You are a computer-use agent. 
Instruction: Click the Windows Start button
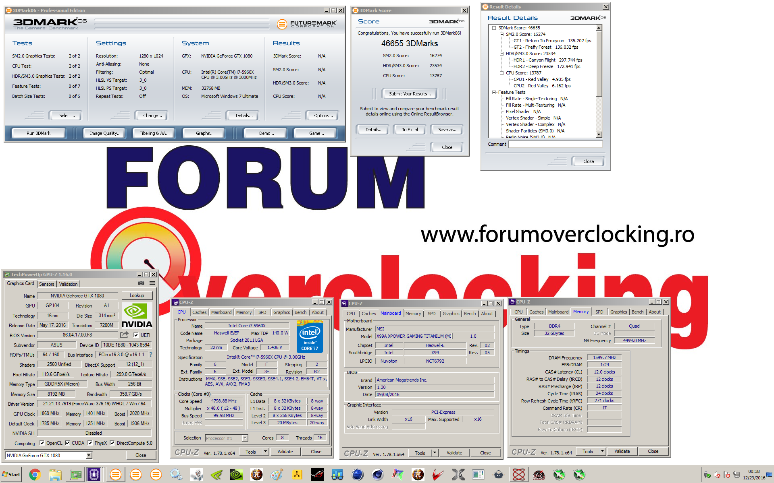pos(11,475)
